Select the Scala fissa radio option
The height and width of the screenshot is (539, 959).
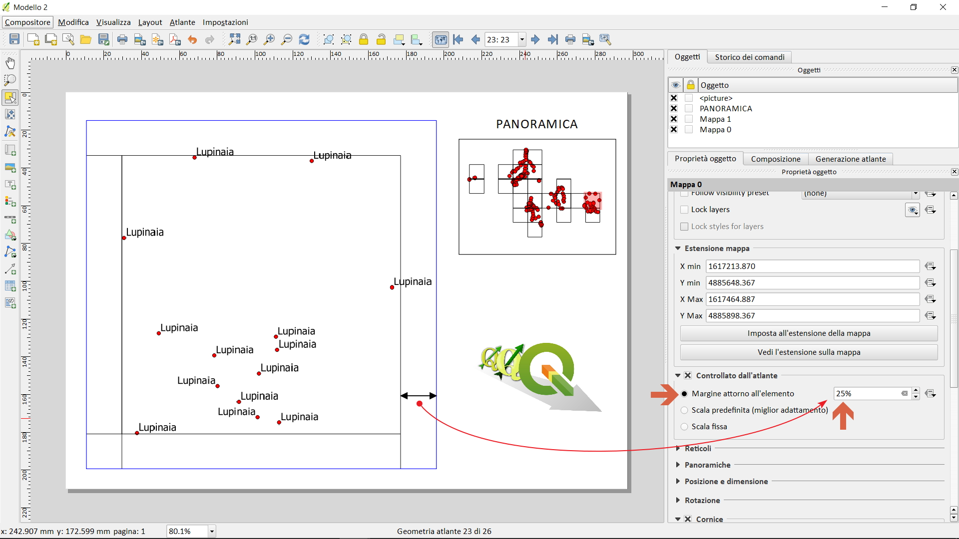684,427
